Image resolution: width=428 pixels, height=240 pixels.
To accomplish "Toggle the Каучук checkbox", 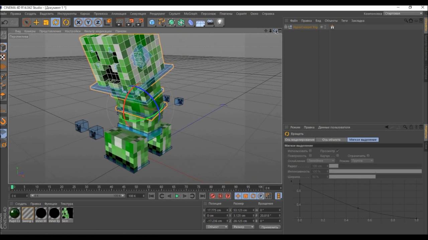I will pyautogui.click(x=338, y=156).
